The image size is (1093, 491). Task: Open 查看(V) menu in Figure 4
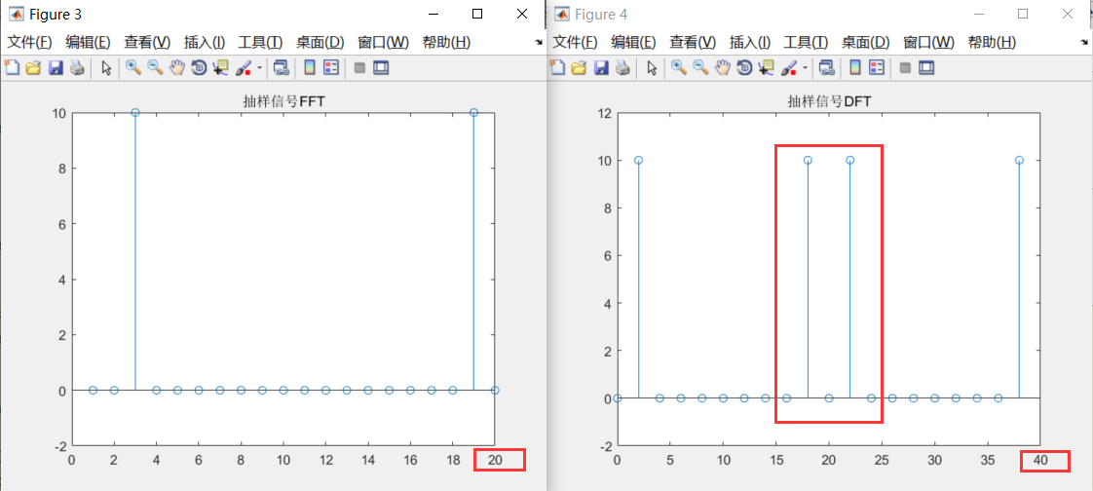click(693, 42)
